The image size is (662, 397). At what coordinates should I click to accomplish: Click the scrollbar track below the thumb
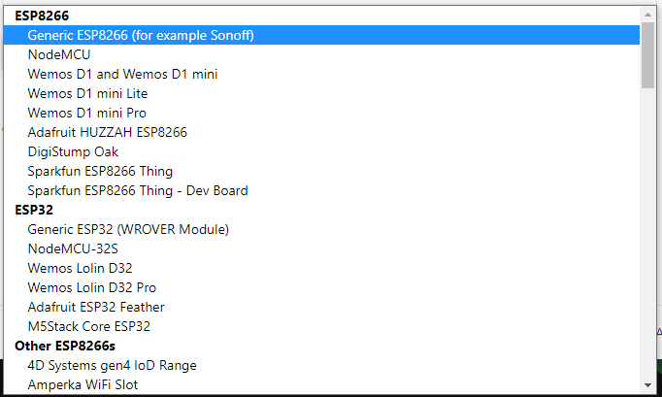[647, 233]
